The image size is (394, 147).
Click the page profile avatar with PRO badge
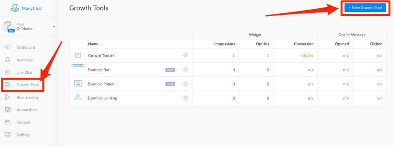click(8, 27)
